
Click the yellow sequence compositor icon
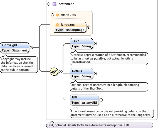click(x=54, y=72)
